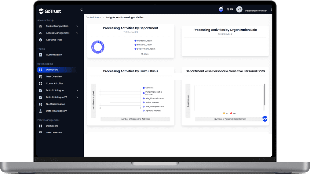This screenshot has height=174, width=310.
Task: Expand Profile Configuration chevron
Action: click(x=77, y=26)
